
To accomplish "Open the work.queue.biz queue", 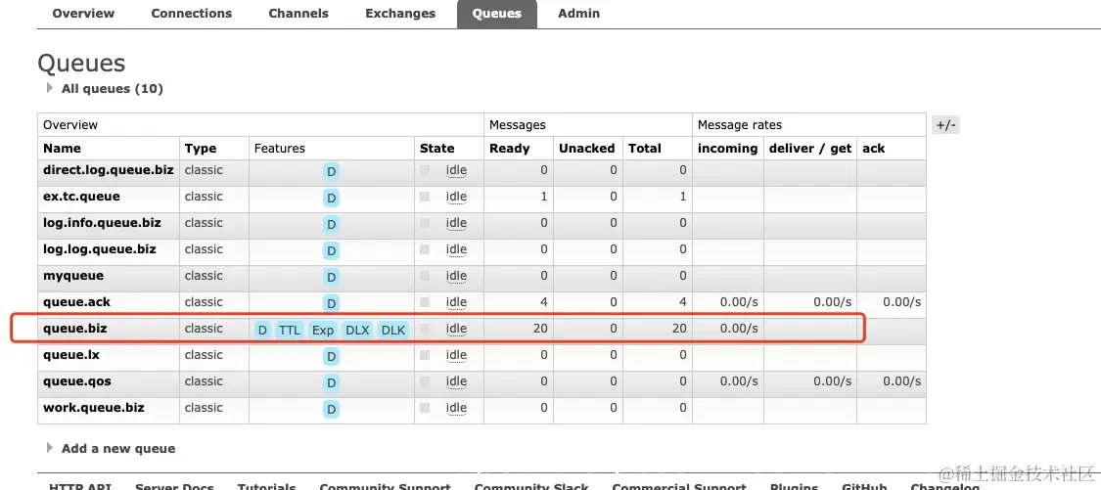I will pyautogui.click(x=93, y=408).
